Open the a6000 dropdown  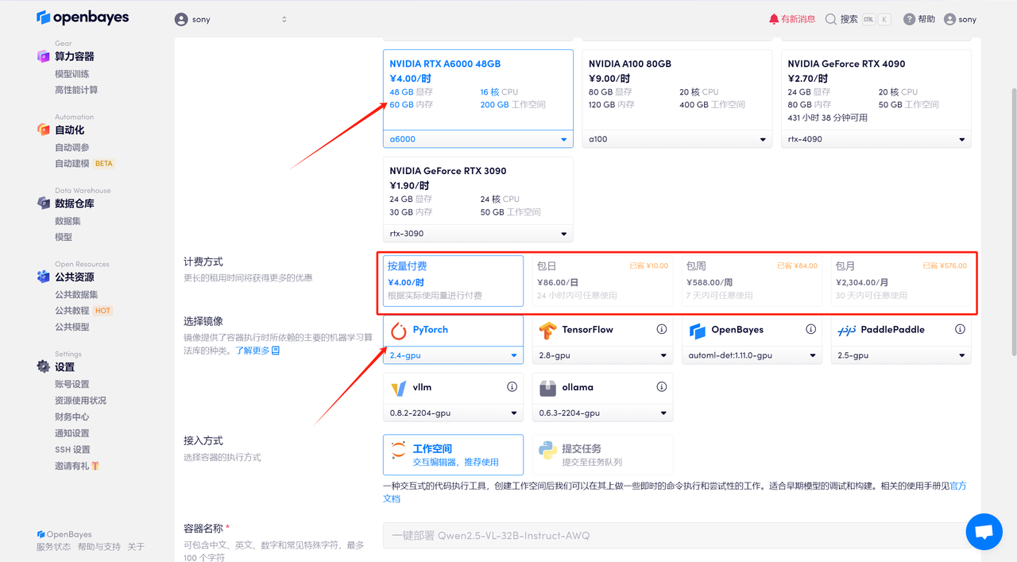click(478, 139)
